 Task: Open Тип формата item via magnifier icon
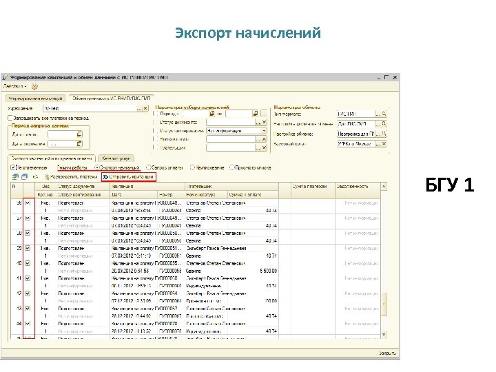384,114
